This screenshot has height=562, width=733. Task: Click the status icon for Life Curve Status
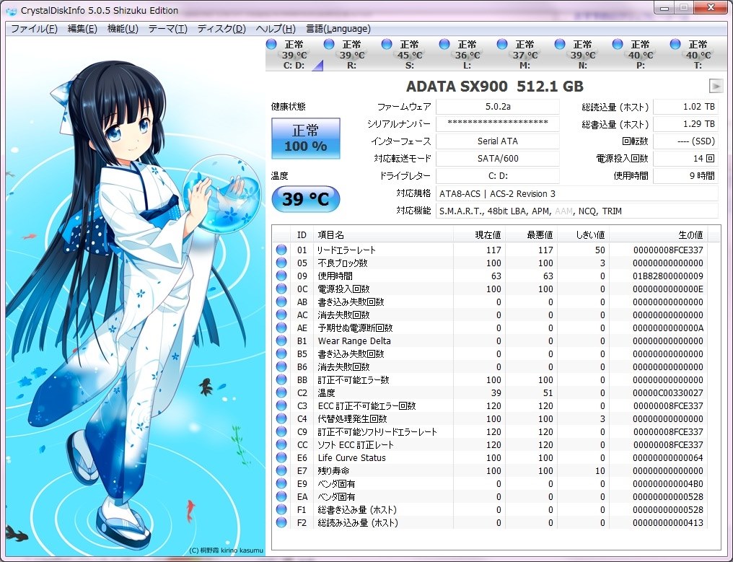pos(281,457)
